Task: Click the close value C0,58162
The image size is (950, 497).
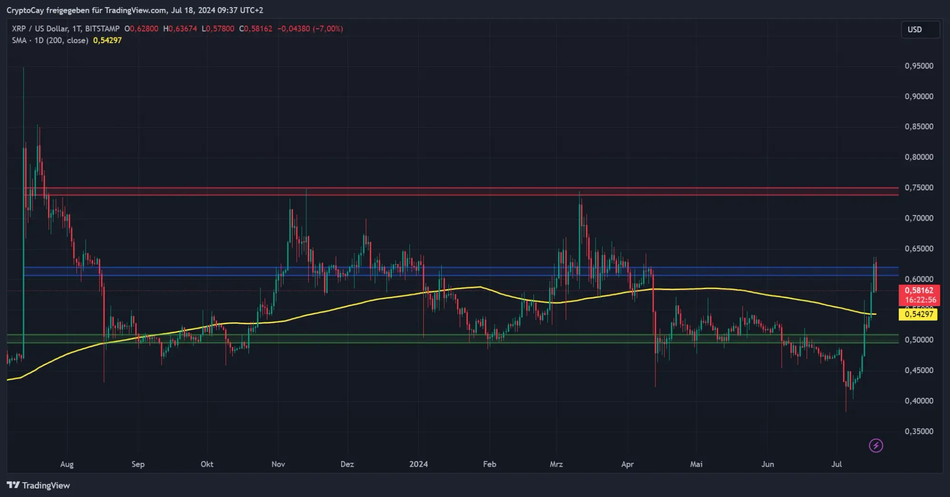Action: pyautogui.click(x=256, y=28)
